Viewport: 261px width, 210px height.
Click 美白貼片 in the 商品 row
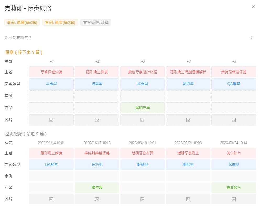click(234, 187)
